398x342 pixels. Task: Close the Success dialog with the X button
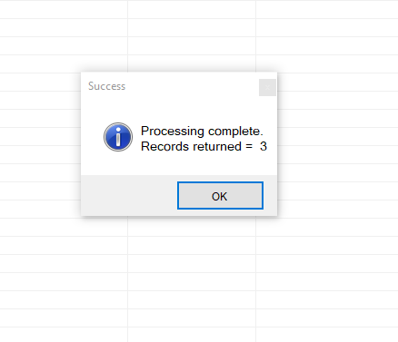click(x=267, y=87)
